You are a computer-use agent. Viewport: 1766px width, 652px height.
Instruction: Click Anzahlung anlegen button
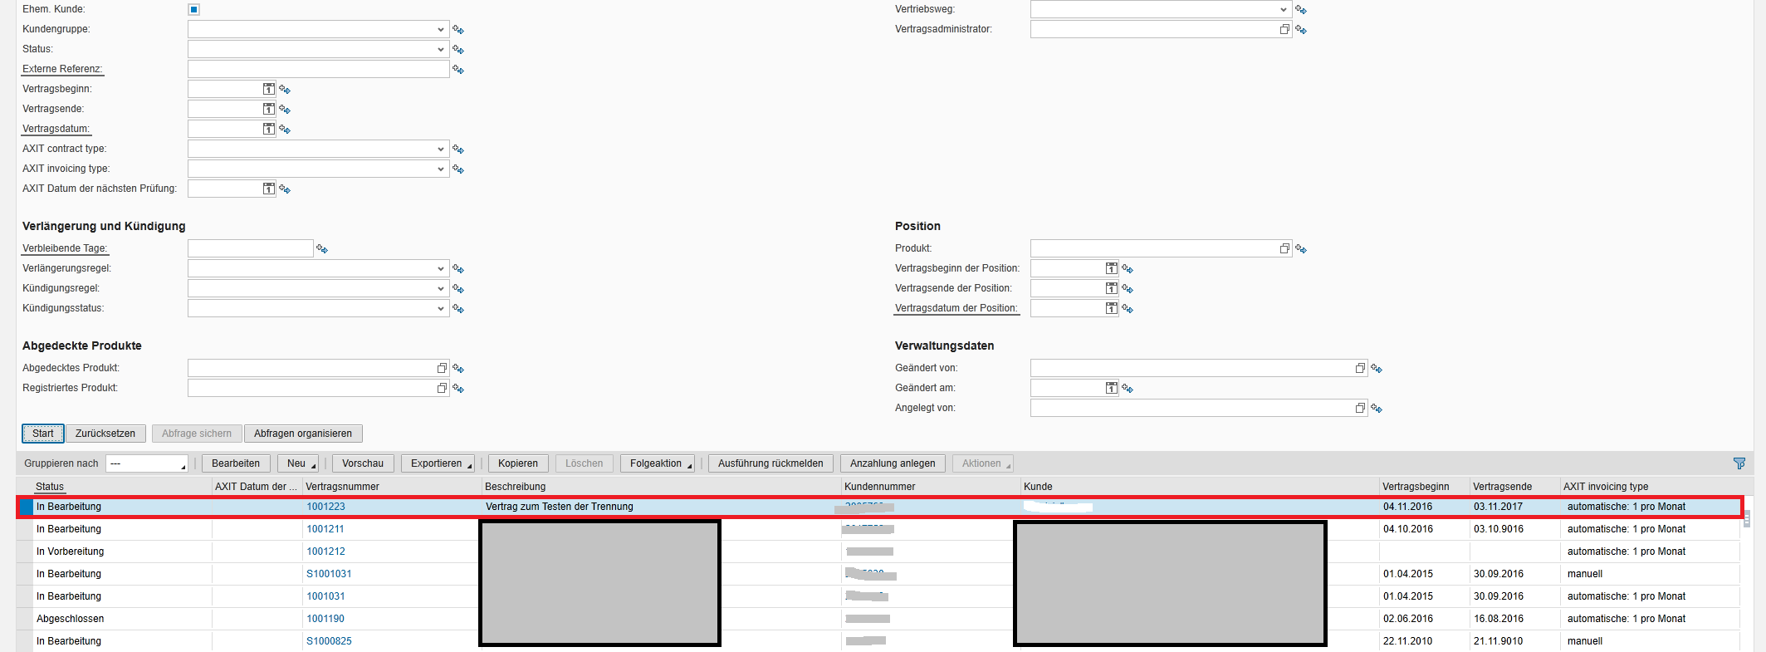coord(893,463)
